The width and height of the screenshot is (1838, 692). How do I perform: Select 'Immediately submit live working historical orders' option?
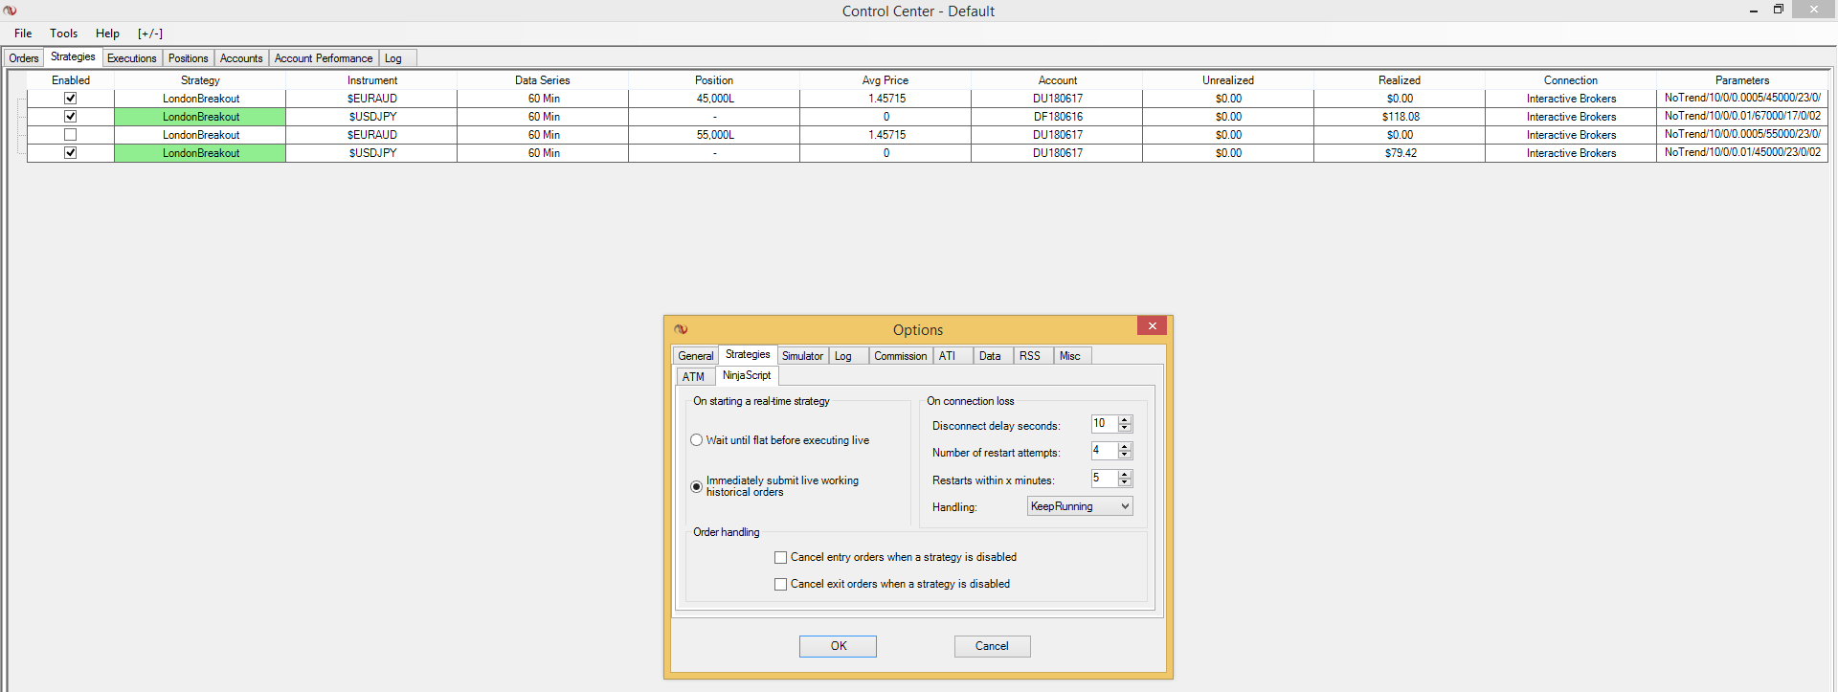coord(696,486)
